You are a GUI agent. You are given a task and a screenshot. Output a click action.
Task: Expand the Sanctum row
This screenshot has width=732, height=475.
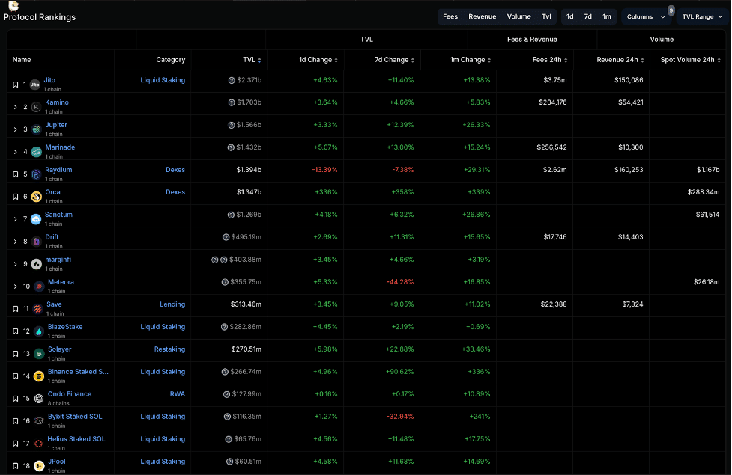(x=16, y=219)
